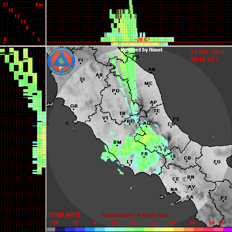
Task: Click the VT city label
Action: point(105,118)
